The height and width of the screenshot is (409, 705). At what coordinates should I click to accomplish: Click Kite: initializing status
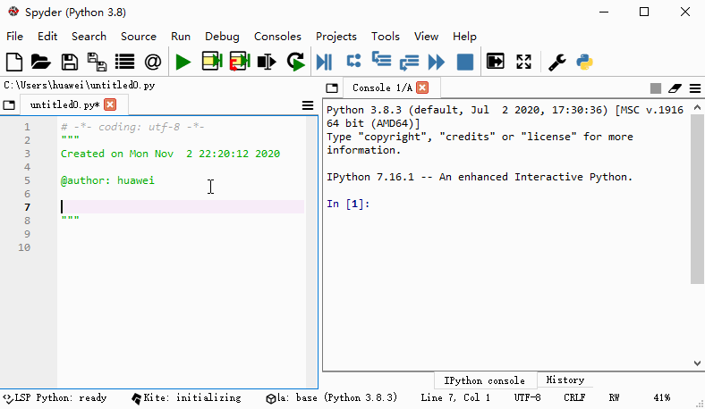pos(186,398)
